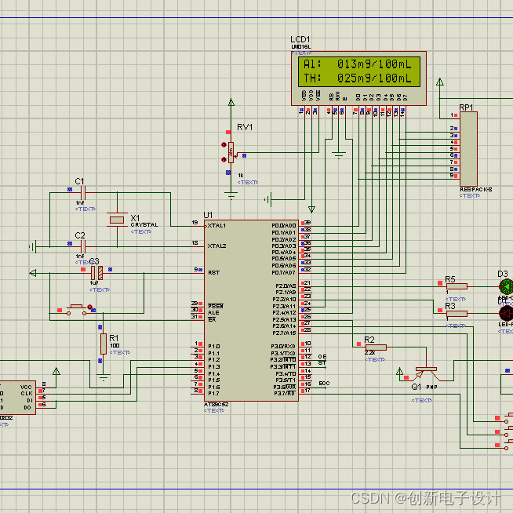Click the OE net label

pyautogui.click(x=322, y=357)
